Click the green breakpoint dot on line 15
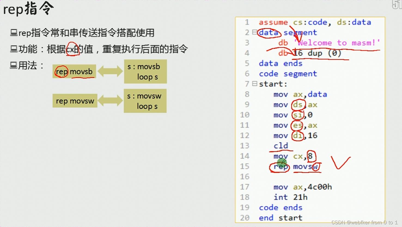This screenshot has width=402, height=227. 282,163
